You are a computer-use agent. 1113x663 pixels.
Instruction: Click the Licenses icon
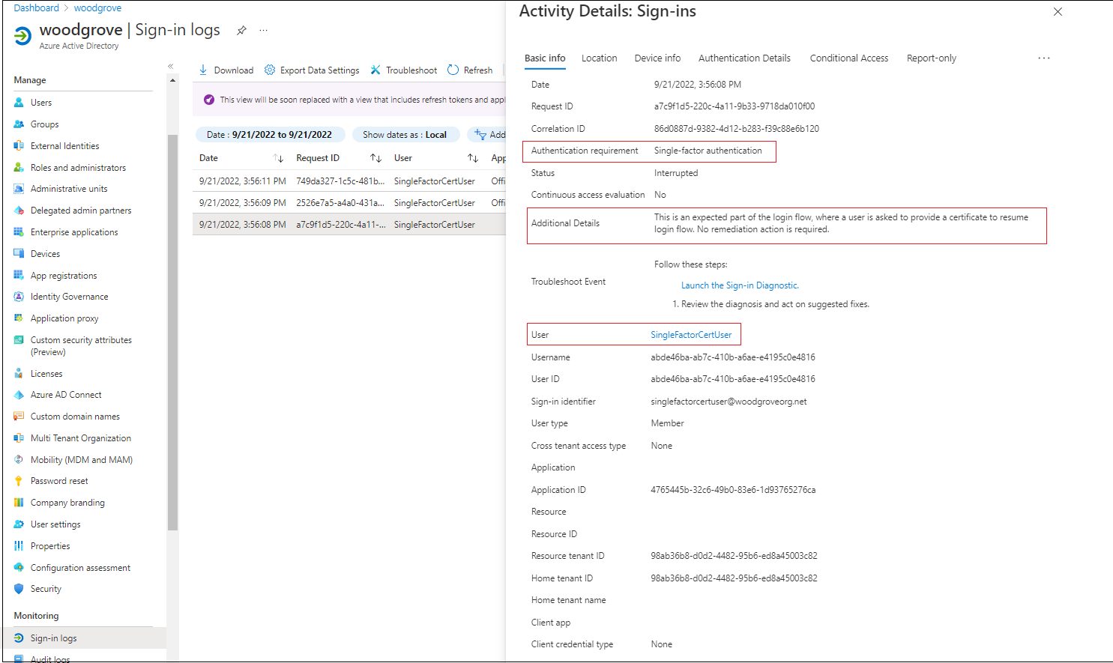[19, 374]
